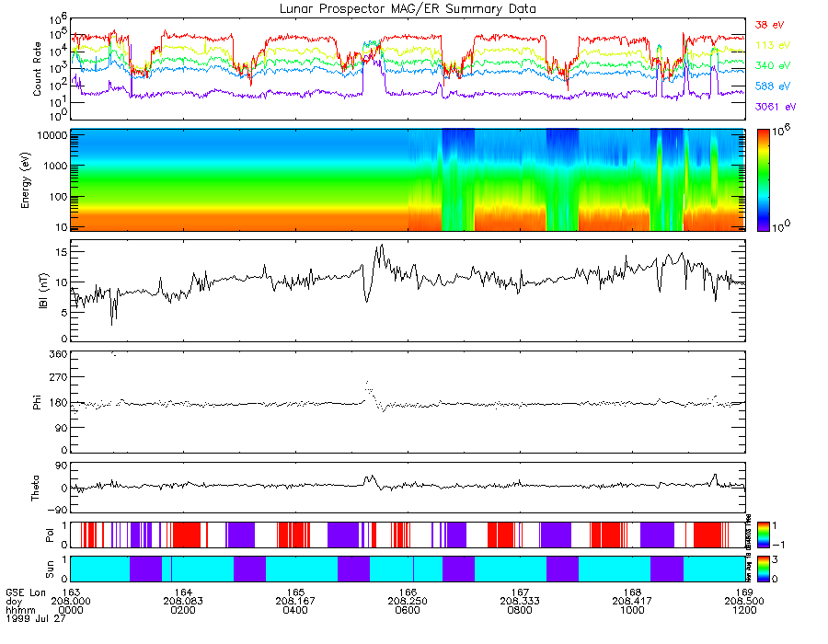Click the 'Count Rate' axis label
This screenshot has width=828, height=644.
(x=37, y=69)
